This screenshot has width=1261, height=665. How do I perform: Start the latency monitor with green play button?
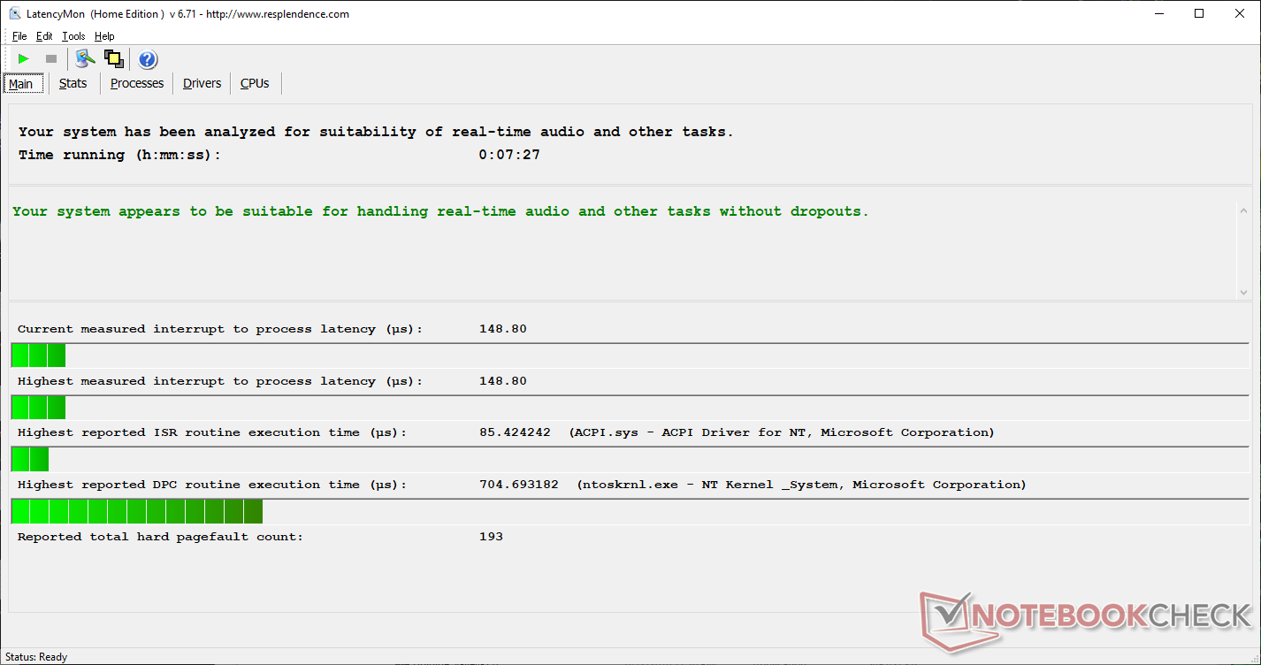coord(24,59)
